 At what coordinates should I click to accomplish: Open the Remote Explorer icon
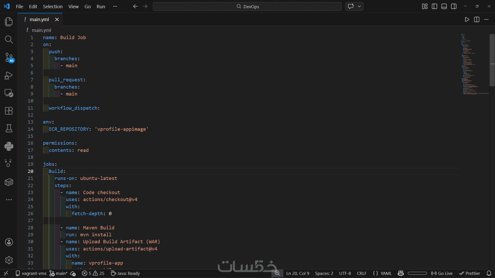click(9, 93)
